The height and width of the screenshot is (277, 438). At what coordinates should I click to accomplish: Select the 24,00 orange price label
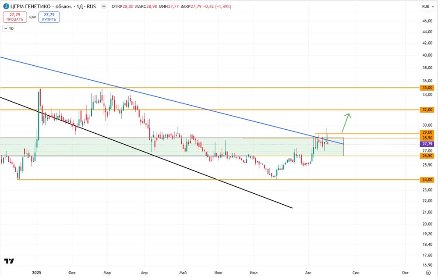click(427, 179)
